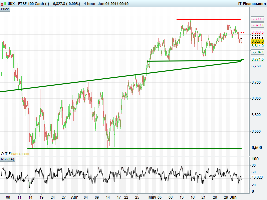This screenshot has width=267, height=200.
Task: Click the Apr month label on time axis
Action: click(x=74, y=197)
